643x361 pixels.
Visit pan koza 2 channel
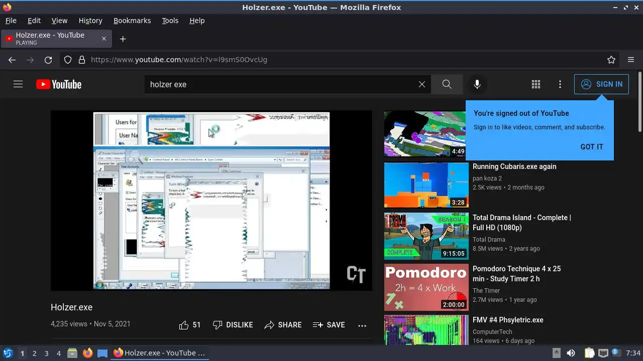[x=487, y=178]
